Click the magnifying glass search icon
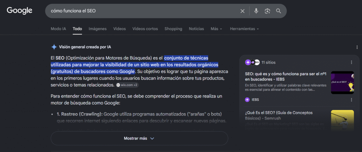 279,11
